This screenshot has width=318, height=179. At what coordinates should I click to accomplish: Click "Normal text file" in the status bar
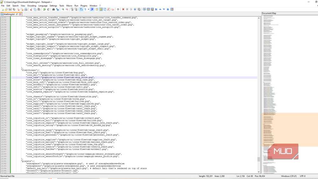[x=8, y=176]
